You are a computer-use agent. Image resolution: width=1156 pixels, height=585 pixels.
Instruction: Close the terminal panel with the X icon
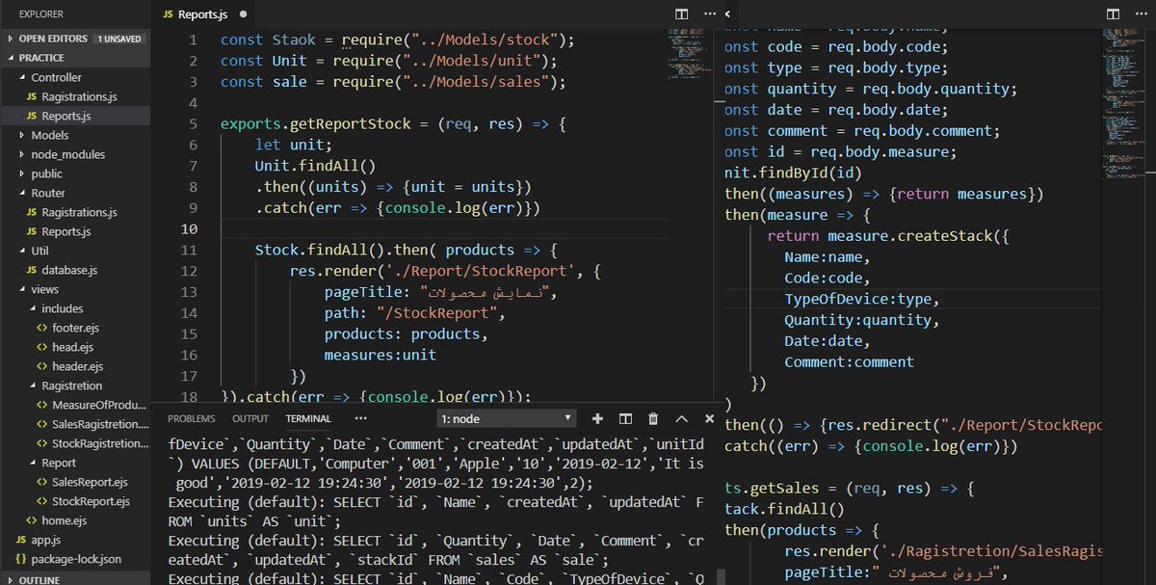tap(709, 418)
